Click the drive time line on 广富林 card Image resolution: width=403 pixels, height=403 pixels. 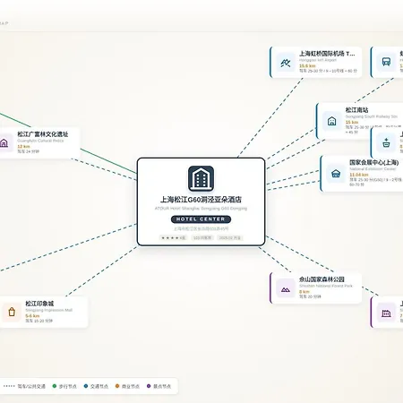(29, 151)
